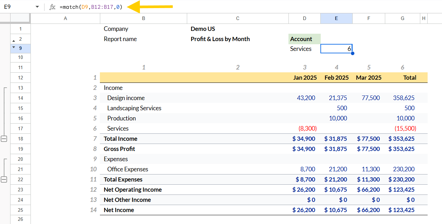Select the Net Income total value $123,425
The width and height of the screenshot is (442, 224).
tap(401, 210)
